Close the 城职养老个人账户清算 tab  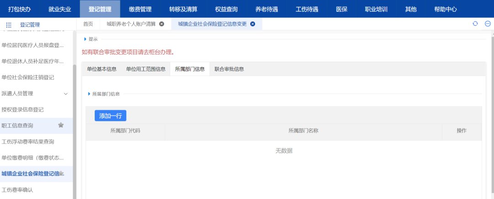point(161,24)
